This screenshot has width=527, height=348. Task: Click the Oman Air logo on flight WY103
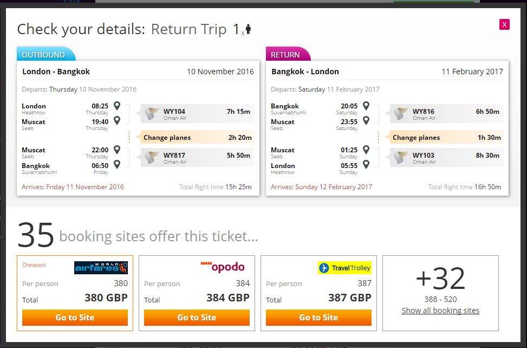[x=401, y=158]
